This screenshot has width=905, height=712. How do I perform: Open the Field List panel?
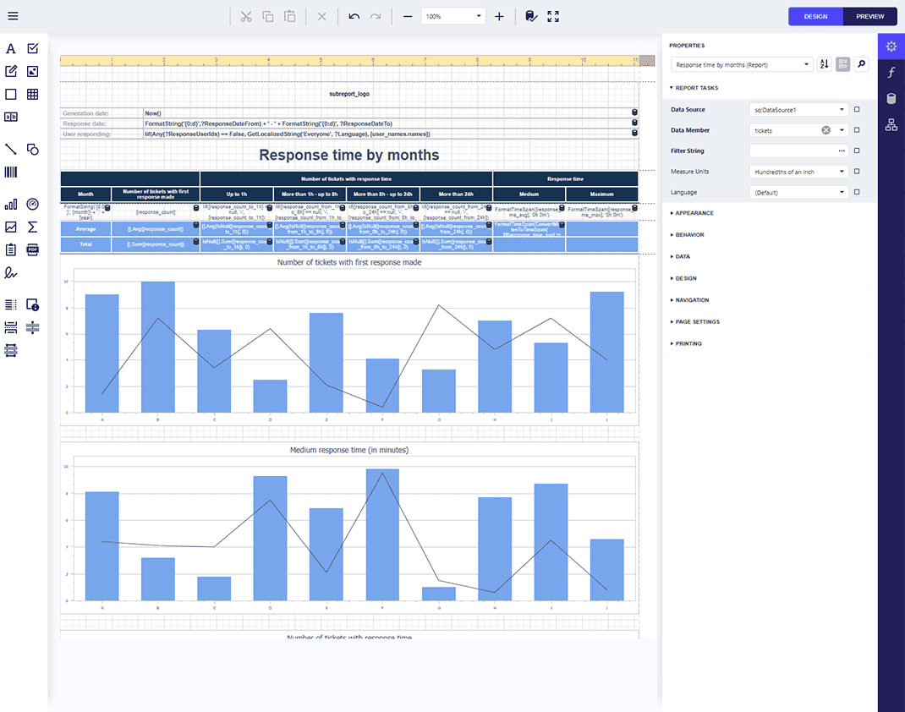[891, 97]
